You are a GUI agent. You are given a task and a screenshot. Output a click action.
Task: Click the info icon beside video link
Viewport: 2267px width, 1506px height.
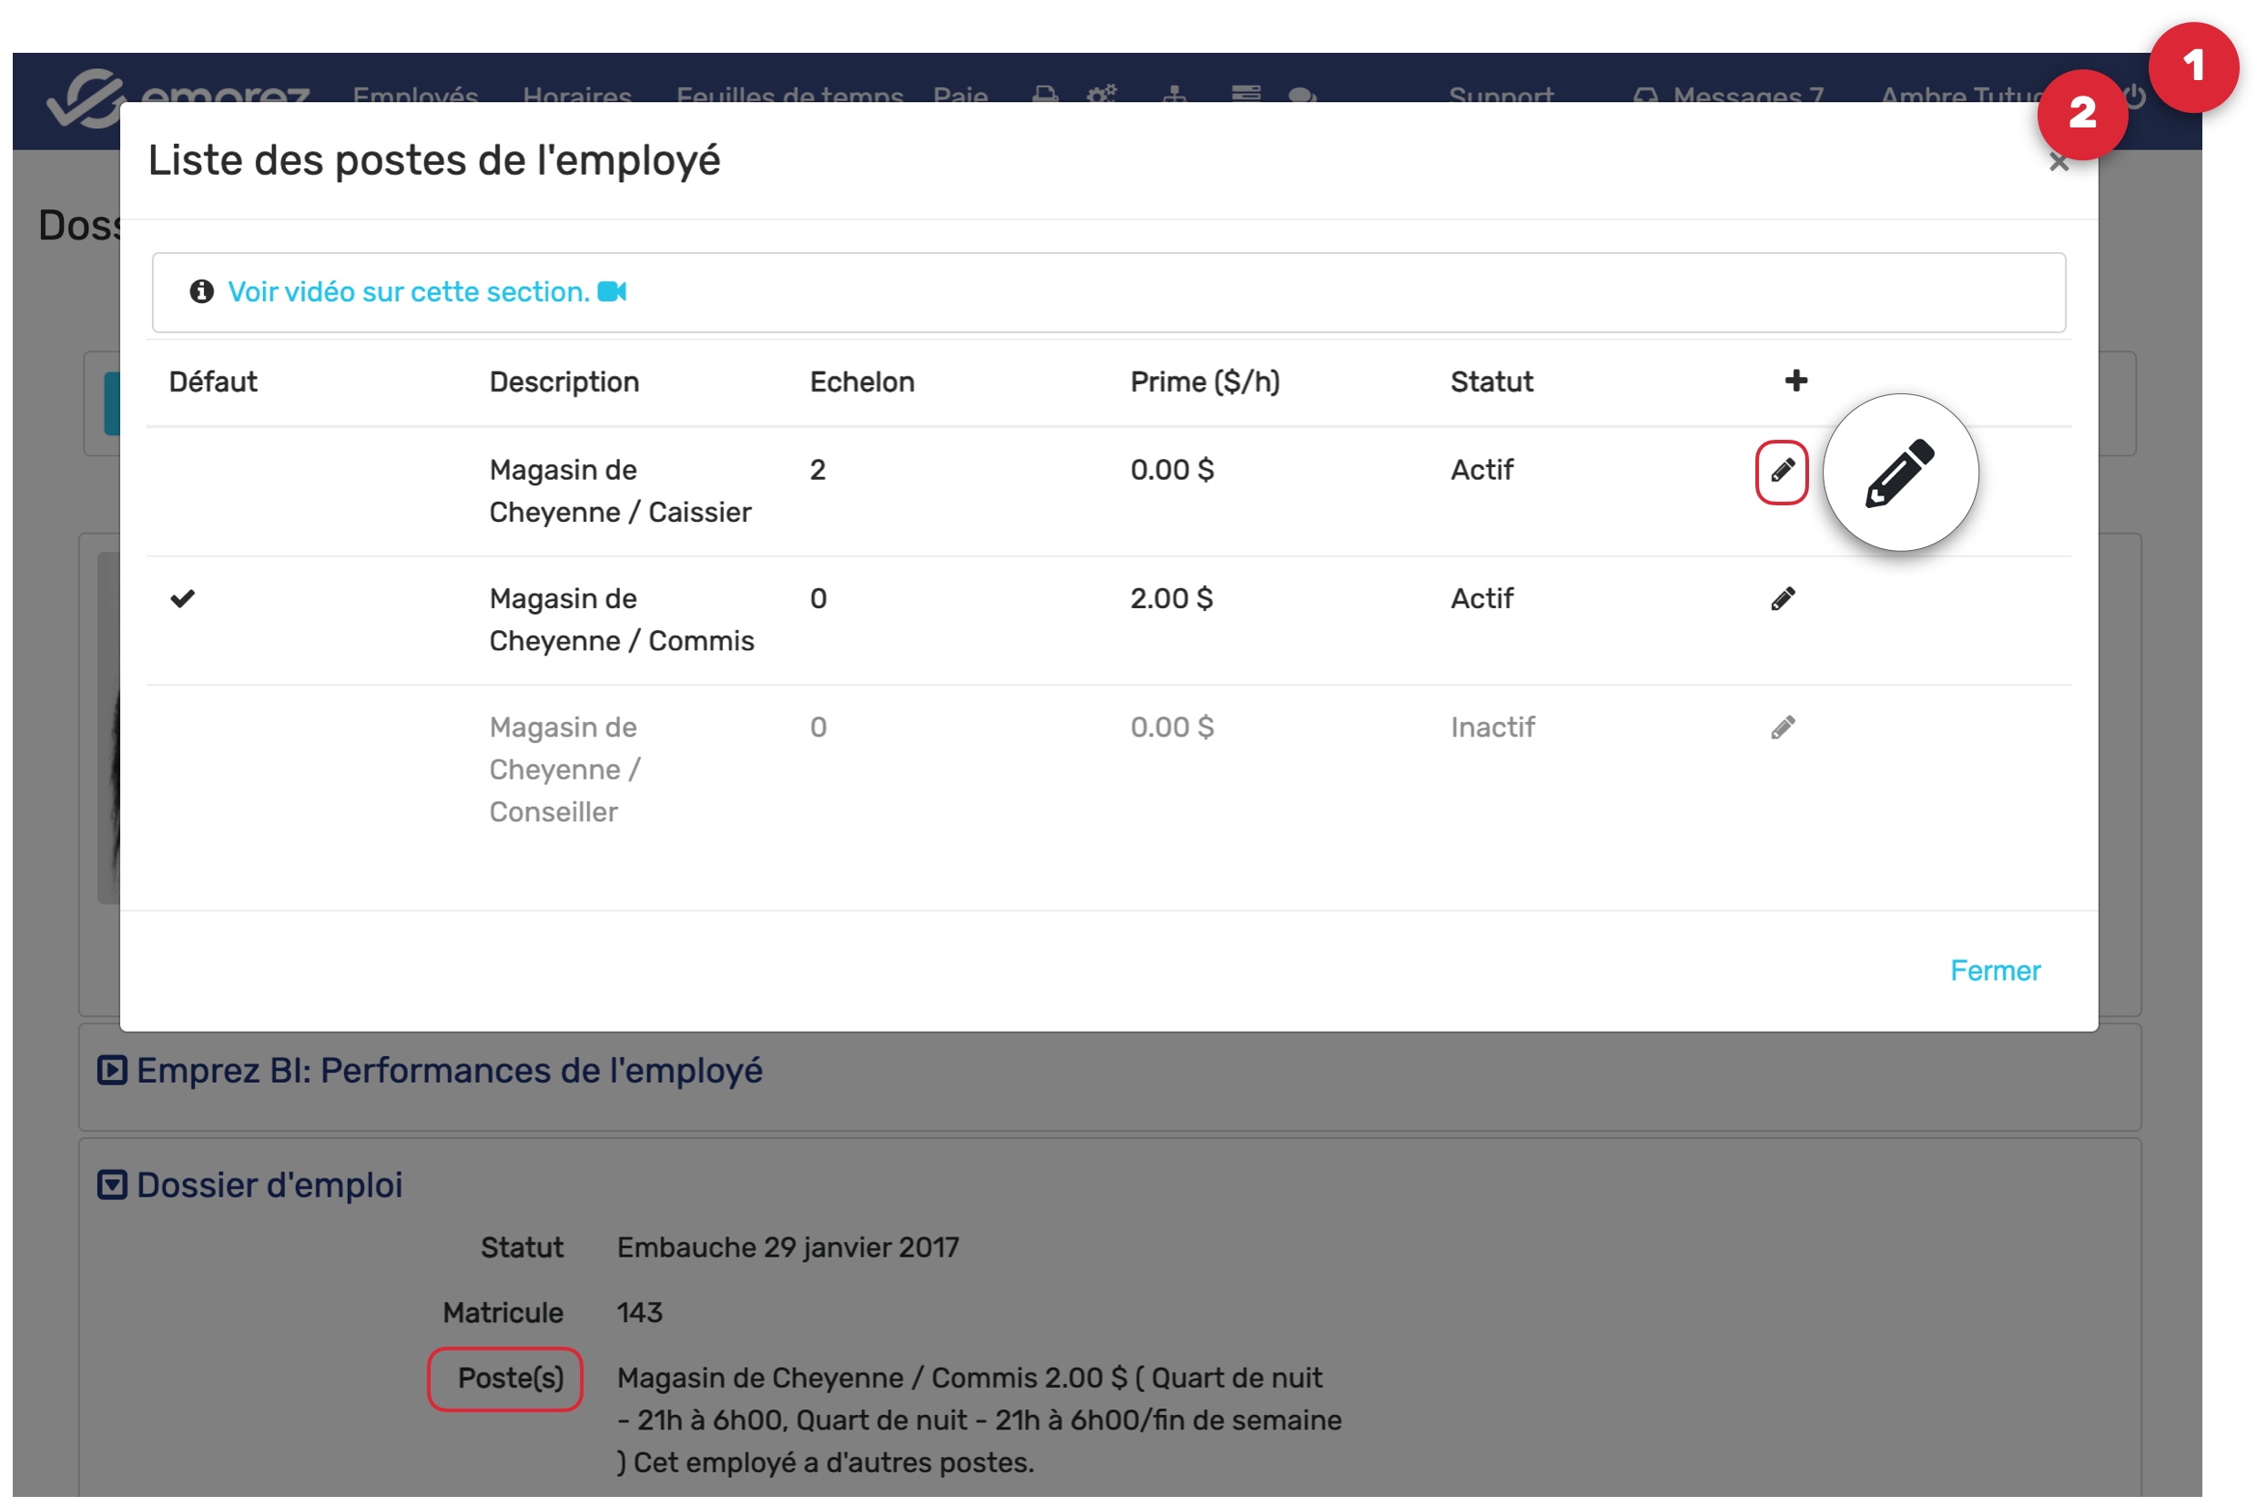[201, 291]
